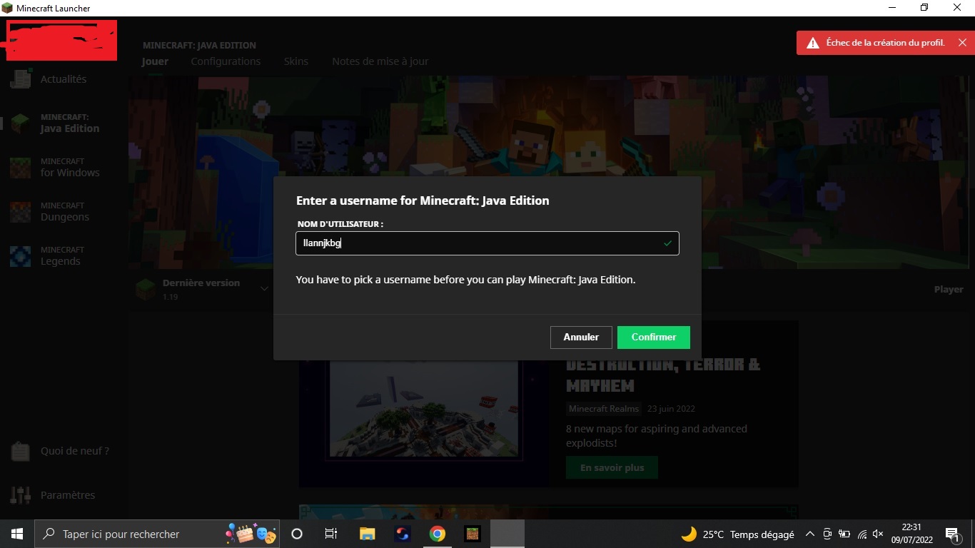975x548 pixels.
Task: Open the Quoi de neuf clipboard icon
Action: [21, 451]
